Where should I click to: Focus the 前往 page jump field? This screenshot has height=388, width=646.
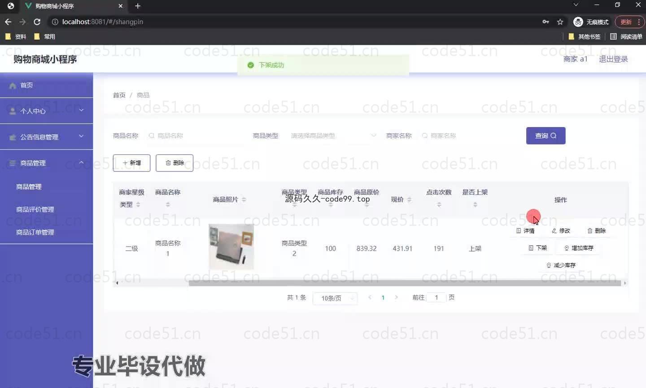pyautogui.click(x=436, y=297)
